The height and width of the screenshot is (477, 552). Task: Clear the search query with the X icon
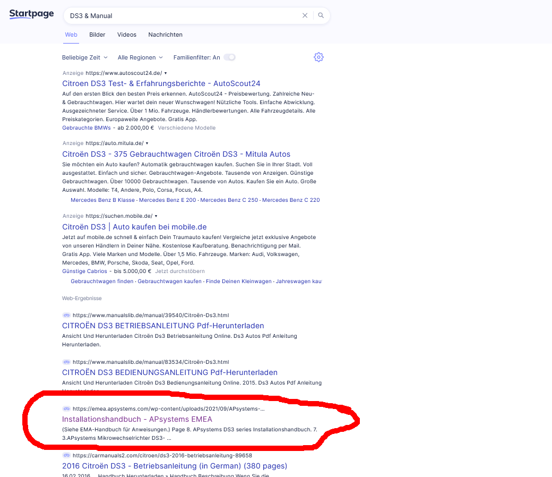click(305, 15)
